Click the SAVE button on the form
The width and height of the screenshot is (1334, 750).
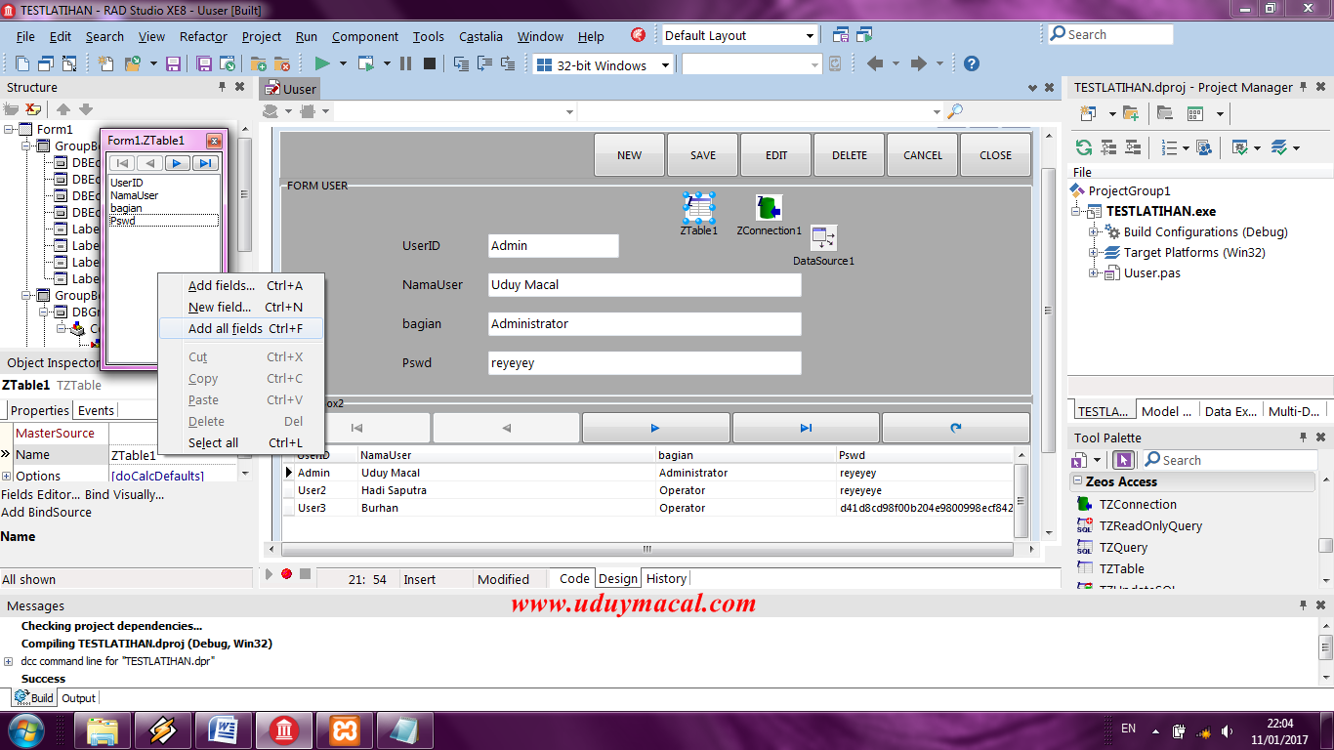(703, 154)
